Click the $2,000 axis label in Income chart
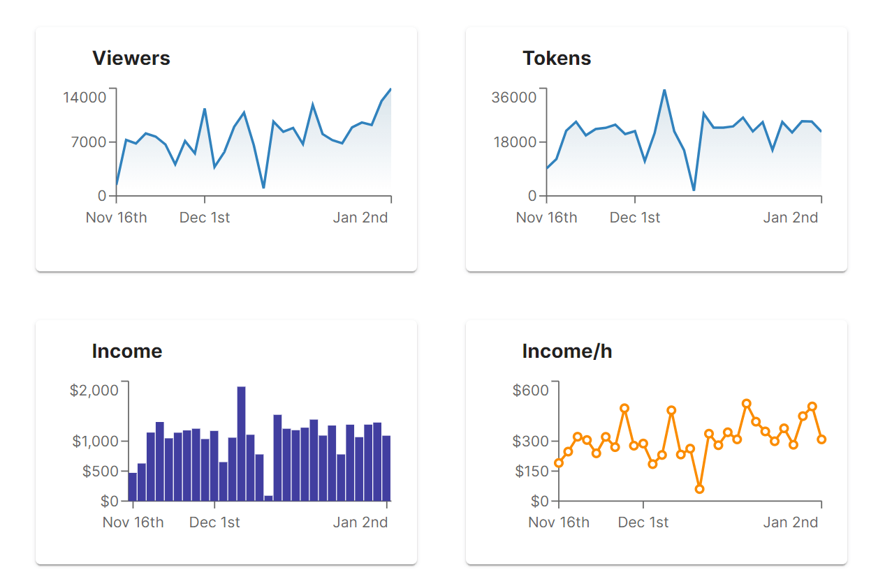 click(x=94, y=390)
